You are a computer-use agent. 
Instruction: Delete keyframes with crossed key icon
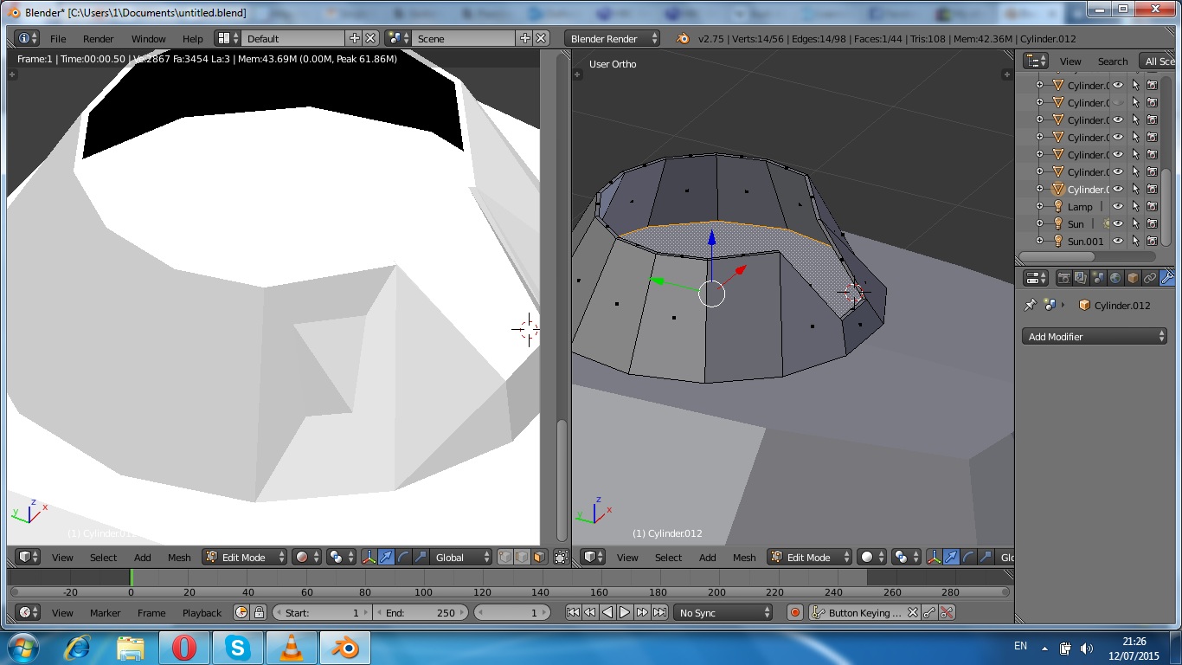[947, 612]
